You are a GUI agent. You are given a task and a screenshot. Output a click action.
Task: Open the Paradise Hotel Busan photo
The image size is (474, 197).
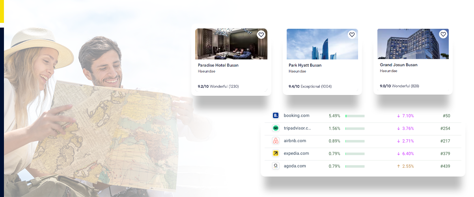pyautogui.click(x=231, y=44)
